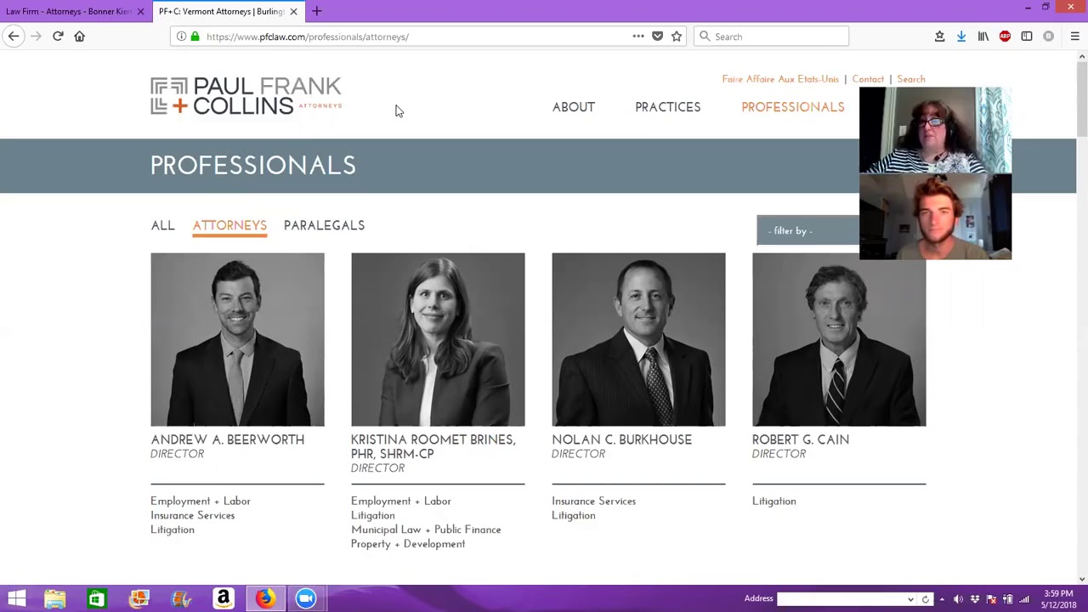Toggle the browser sidebar
The image size is (1088, 612).
tap(1027, 37)
